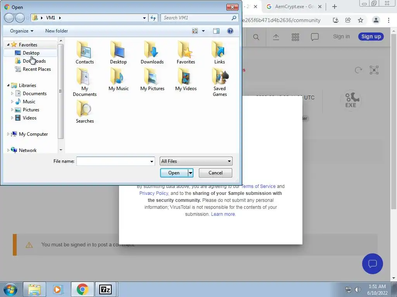Open the Chrome profile avatar icon

click(x=376, y=20)
